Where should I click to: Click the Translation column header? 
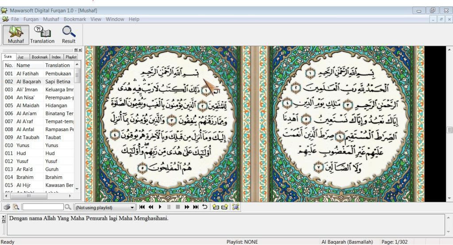[x=59, y=65]
